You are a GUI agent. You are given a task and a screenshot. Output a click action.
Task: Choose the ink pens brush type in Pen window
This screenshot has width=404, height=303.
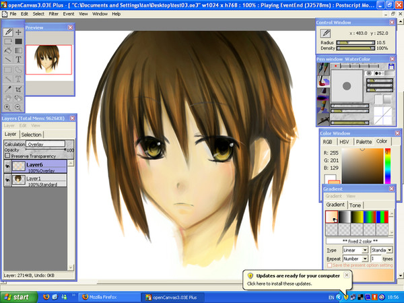tap(323, 69)
